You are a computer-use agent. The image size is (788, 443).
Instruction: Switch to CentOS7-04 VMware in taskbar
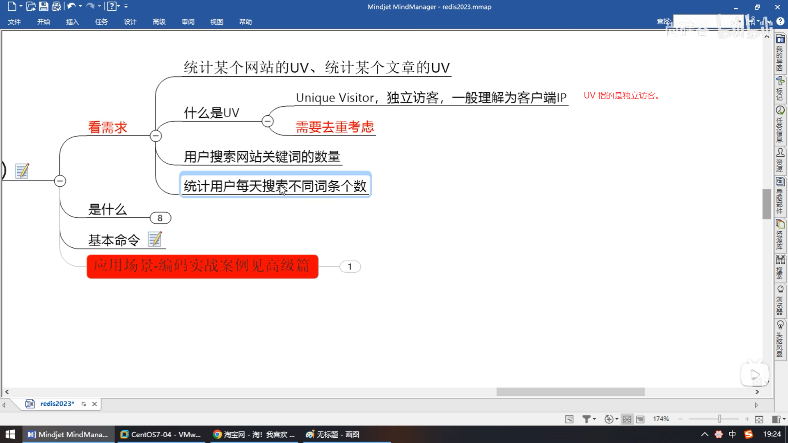161,434
